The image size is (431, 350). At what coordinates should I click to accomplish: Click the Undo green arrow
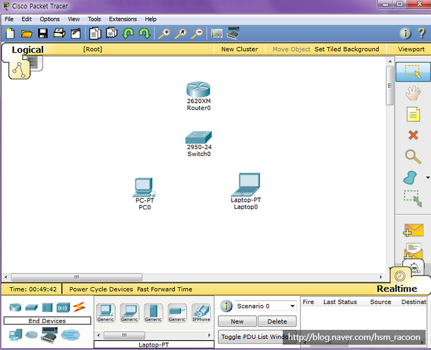coord(128,34)
